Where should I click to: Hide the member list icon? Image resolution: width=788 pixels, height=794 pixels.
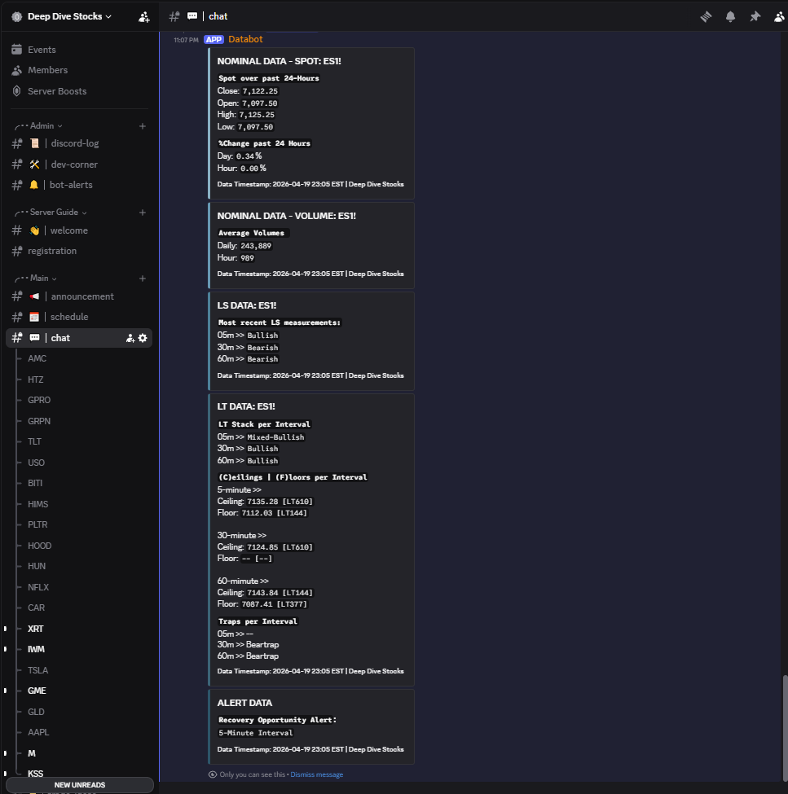(777, 15)
